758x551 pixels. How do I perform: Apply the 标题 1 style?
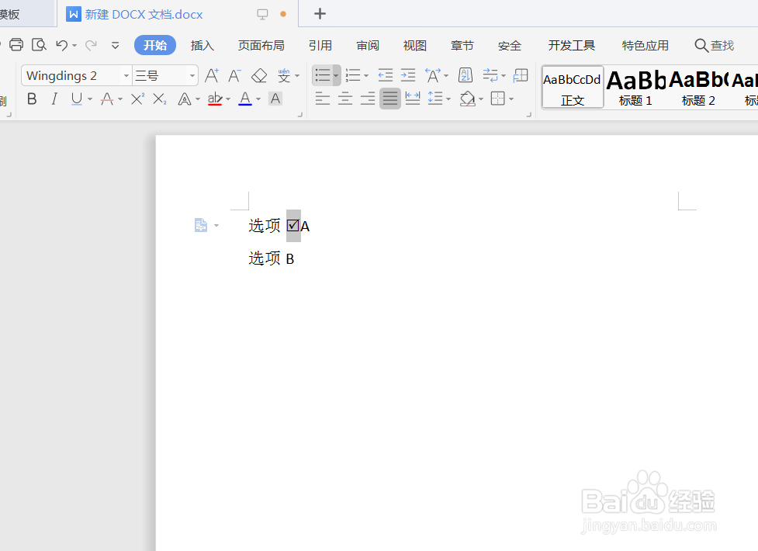point(635,87)
